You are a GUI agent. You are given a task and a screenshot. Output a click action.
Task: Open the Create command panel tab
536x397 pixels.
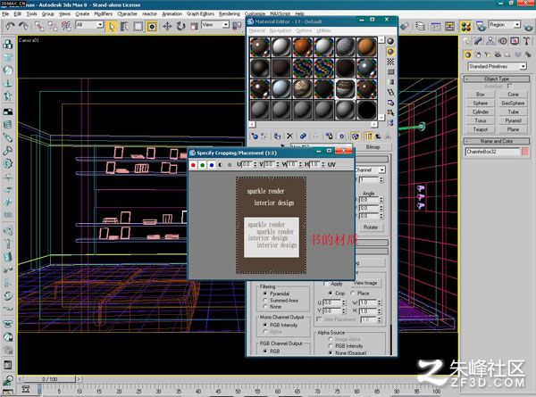tap(466, 41)
